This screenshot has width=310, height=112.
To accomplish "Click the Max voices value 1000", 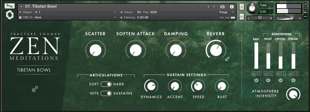I will point(153,12).
